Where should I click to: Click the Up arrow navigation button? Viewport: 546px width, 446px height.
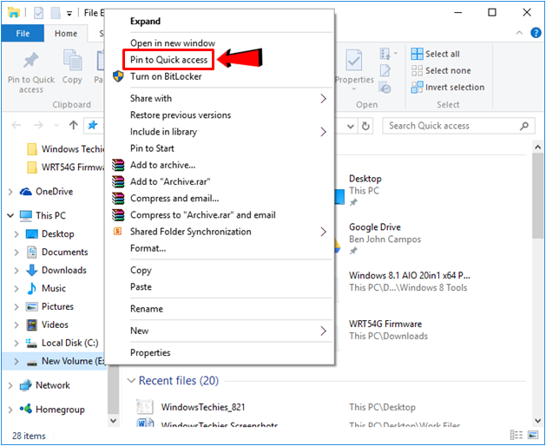(73, 125)
